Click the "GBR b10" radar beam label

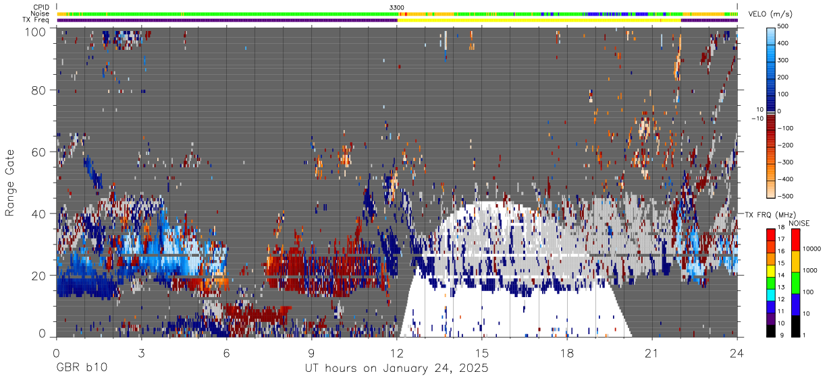[81, 369]
